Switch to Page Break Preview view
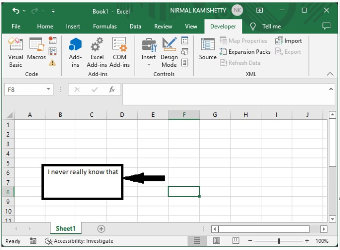This screenshot has width=340, height=250. (x=236, y=241)
